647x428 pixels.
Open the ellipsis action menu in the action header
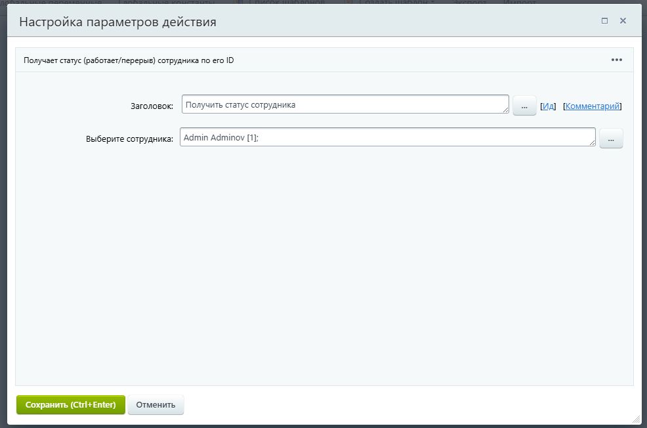click(616, 60)
